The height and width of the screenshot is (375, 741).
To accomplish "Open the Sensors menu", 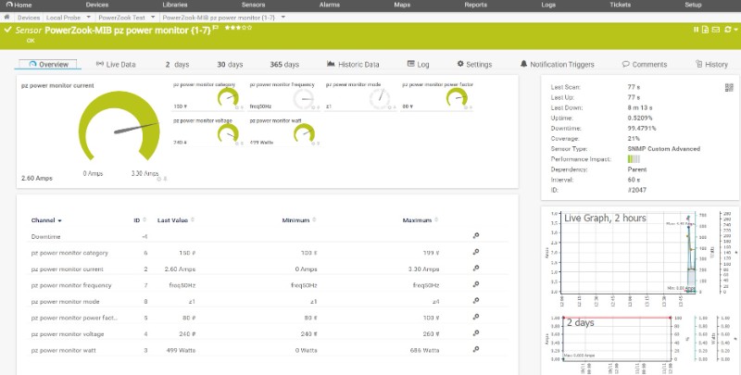I will [x=253, y=5].
